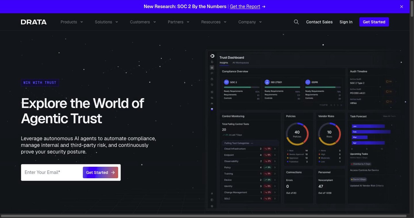Click the purple highlighted dashboard sidebar icon
This screenshot has height=218, width=414.
click(212, 109)
